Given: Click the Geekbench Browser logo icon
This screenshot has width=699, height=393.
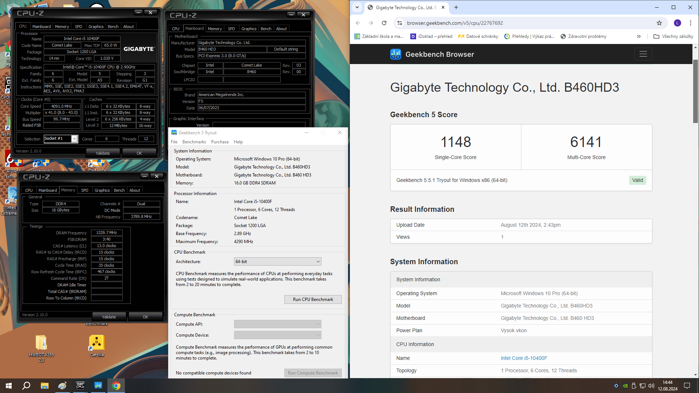Looking at the screenshot, I should tap(395, 54).
